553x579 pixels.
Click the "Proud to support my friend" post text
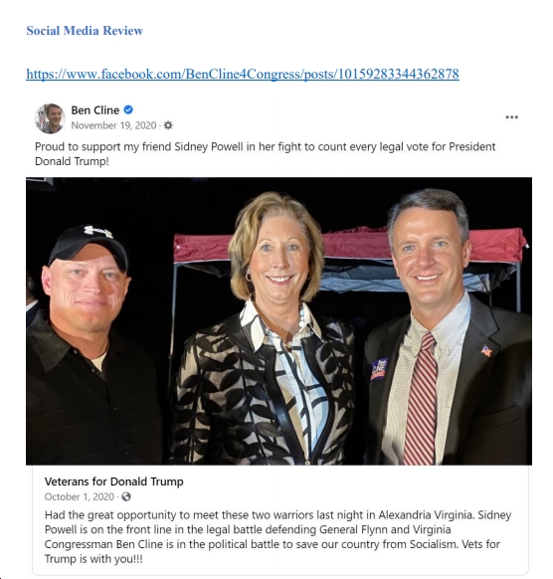coord(265,154)
